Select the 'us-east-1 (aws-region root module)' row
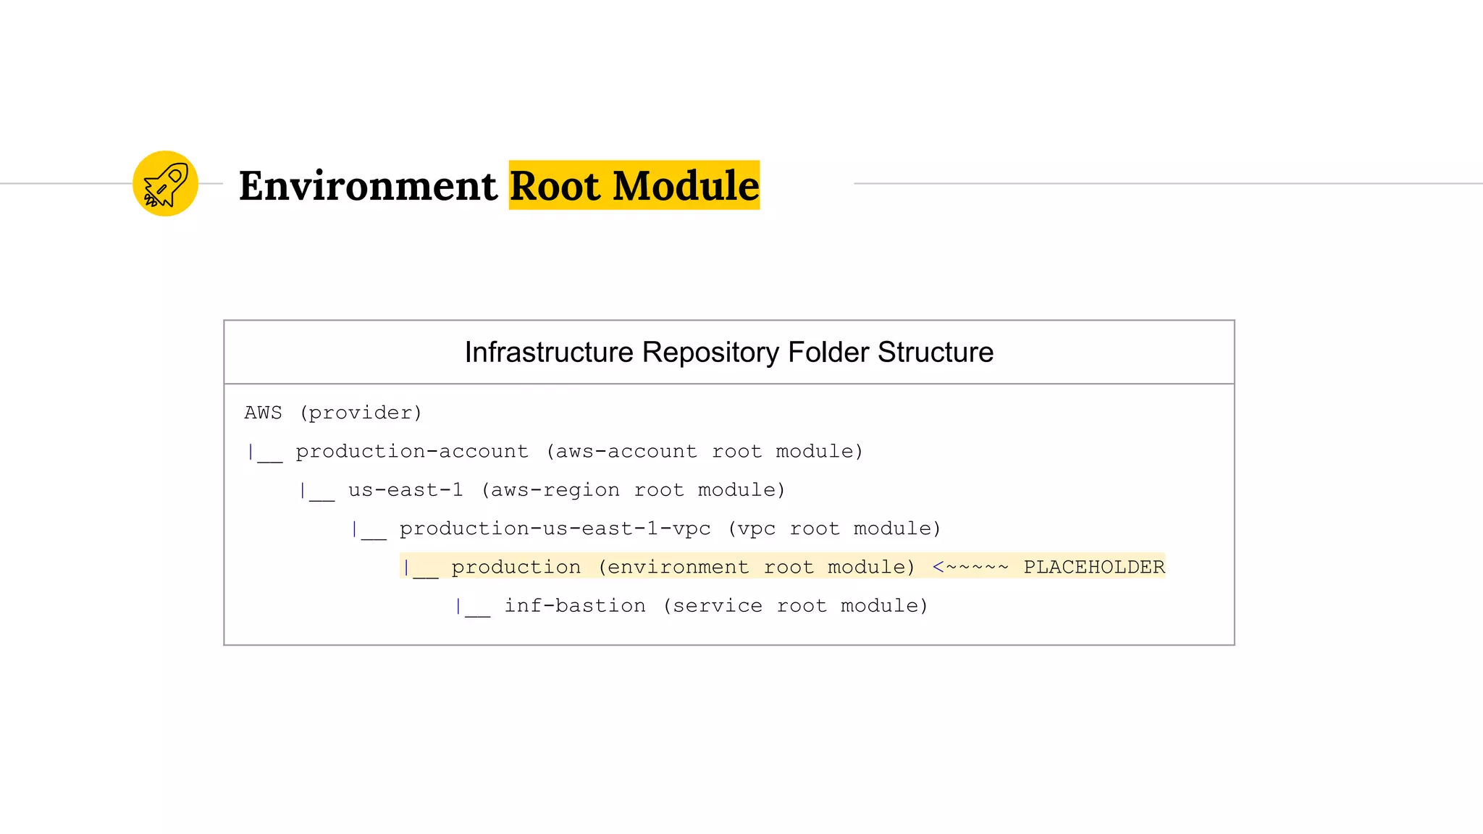This screenshot has width=1483, height=834. tap(542, 490)
